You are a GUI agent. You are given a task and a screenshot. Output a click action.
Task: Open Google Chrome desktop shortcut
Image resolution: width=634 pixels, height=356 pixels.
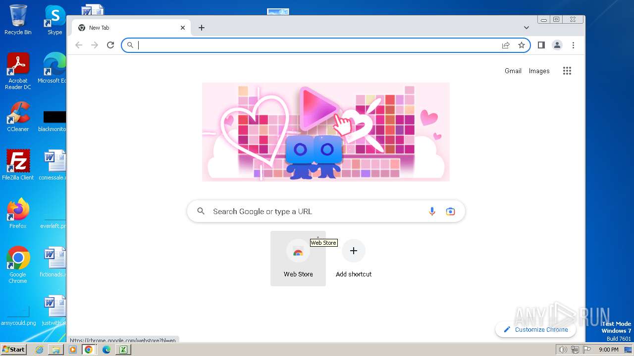tap(18, 265)
